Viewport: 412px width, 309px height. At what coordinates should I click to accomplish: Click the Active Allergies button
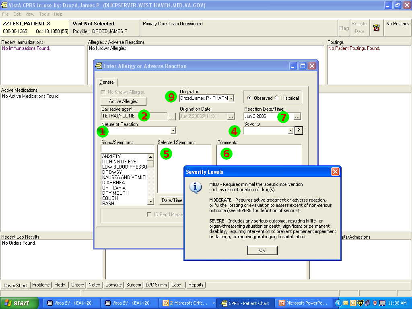(x=123, y=101)
